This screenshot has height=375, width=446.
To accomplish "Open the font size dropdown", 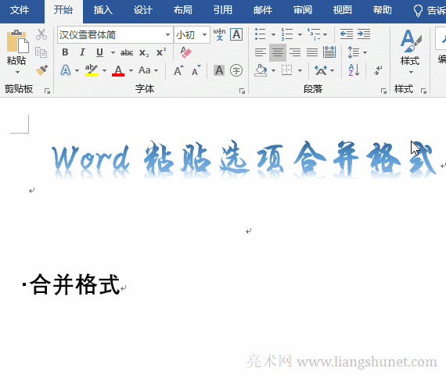I will (204, 34).
